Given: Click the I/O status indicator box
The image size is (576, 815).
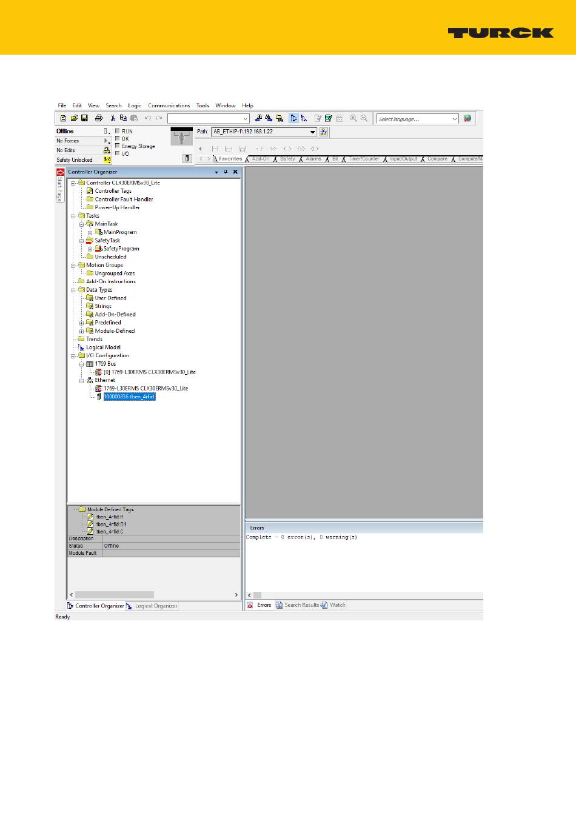Looking at the screenshot, I should click(x=118, y=153).
